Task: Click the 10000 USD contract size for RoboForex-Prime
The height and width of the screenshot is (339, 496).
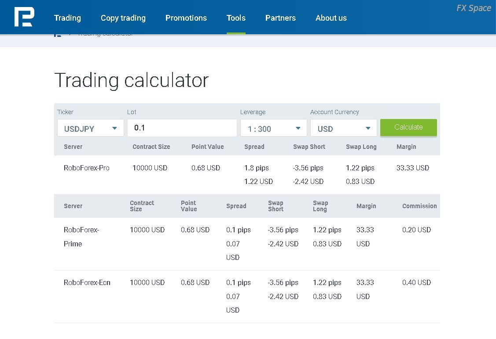Action: click(x=147, y=230)
